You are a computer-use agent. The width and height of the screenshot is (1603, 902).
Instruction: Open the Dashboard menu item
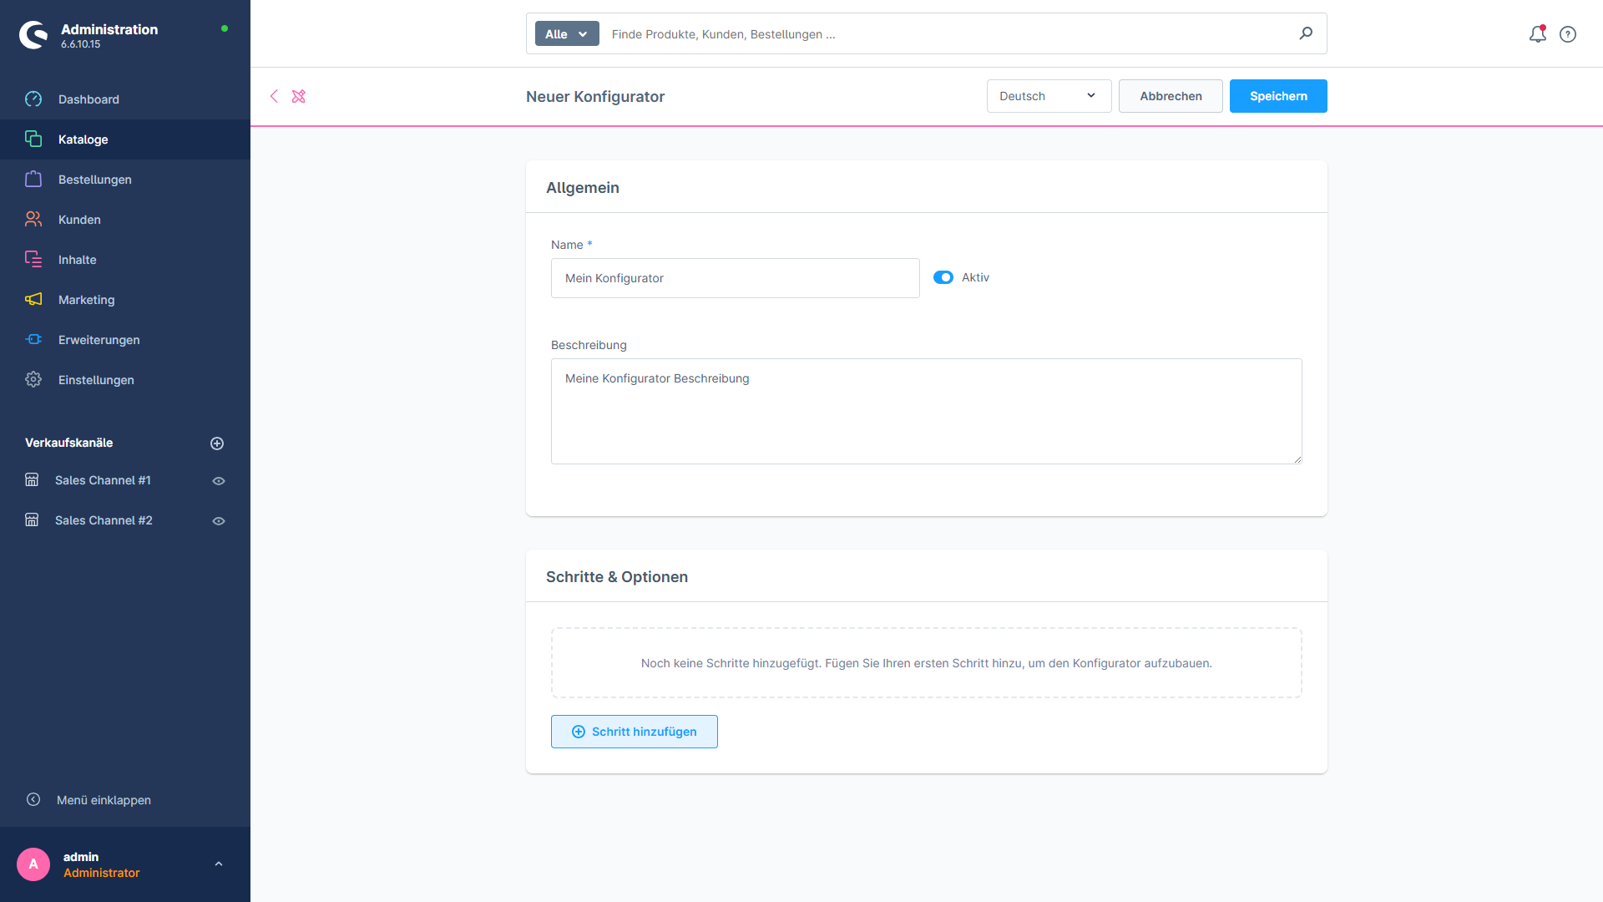click(x=125, y=99)
